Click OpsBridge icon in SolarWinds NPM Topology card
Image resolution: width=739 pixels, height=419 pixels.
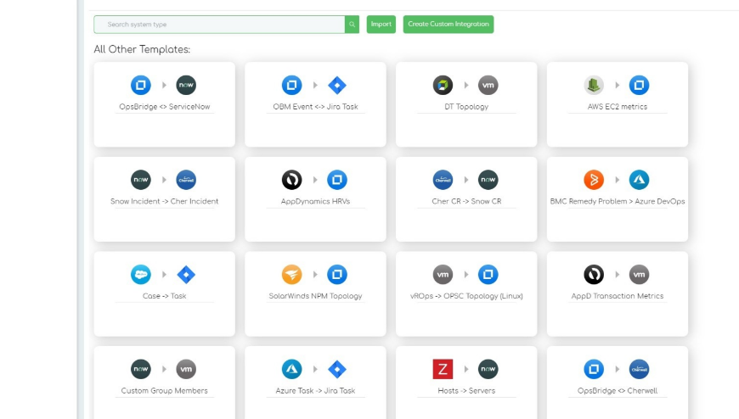pos(337,275)
